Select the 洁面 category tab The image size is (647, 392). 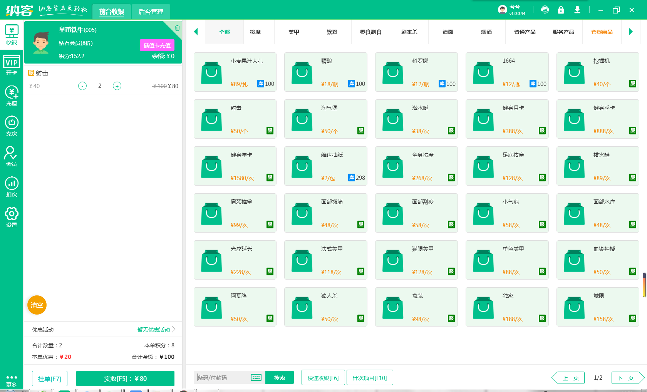click(448, 32)
